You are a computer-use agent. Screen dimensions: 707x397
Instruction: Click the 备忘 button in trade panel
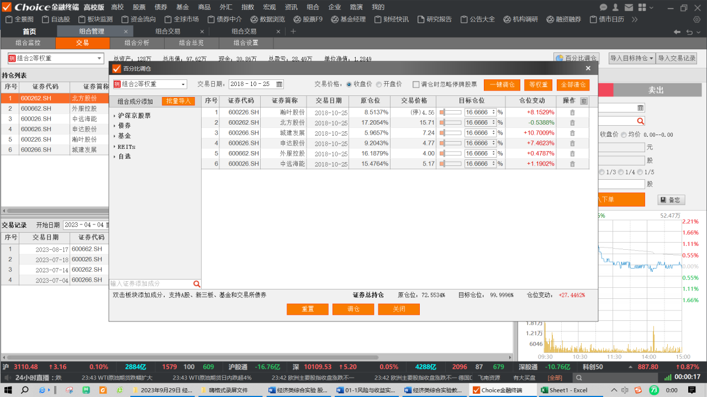pyautogui.click(x=672, y=200)
